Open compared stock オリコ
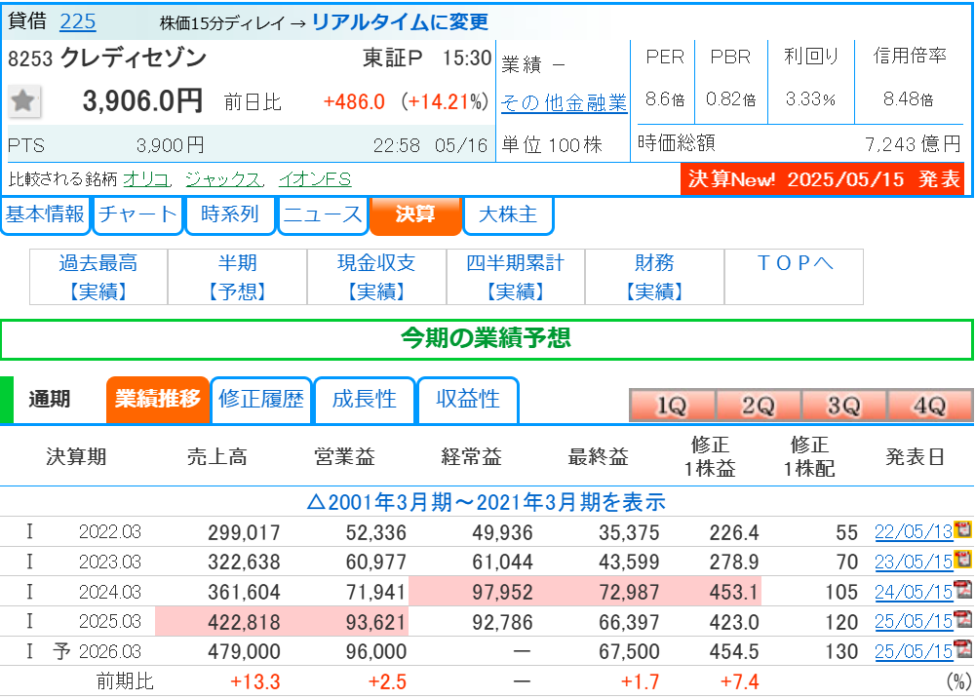 point(146,179)
